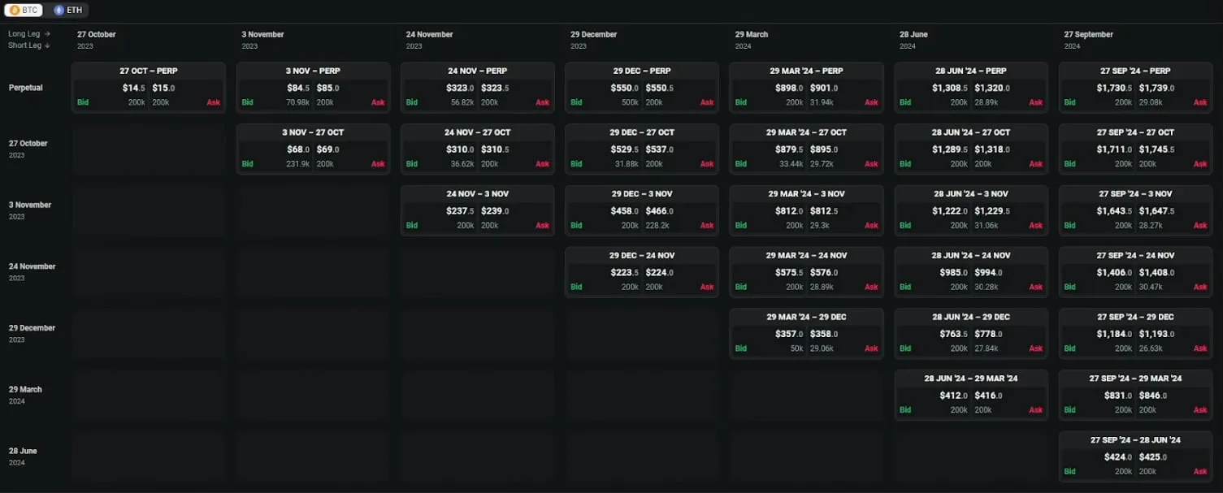Click the 50k bid size in 29 MAR '24 – 29 DEC
Viewport: 1223px width, 493px height.
(x=796, y=348)
